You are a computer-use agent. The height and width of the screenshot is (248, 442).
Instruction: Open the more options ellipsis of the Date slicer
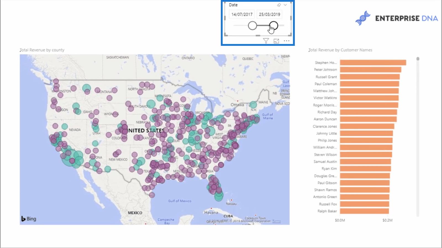[x=286, y=41]
